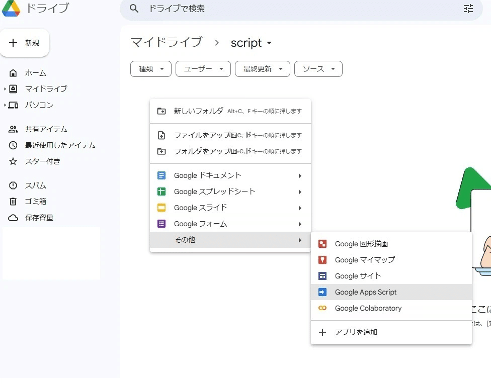Choose 新しいフォルダ from the menu
491x384 pixels.
point(230,111)
